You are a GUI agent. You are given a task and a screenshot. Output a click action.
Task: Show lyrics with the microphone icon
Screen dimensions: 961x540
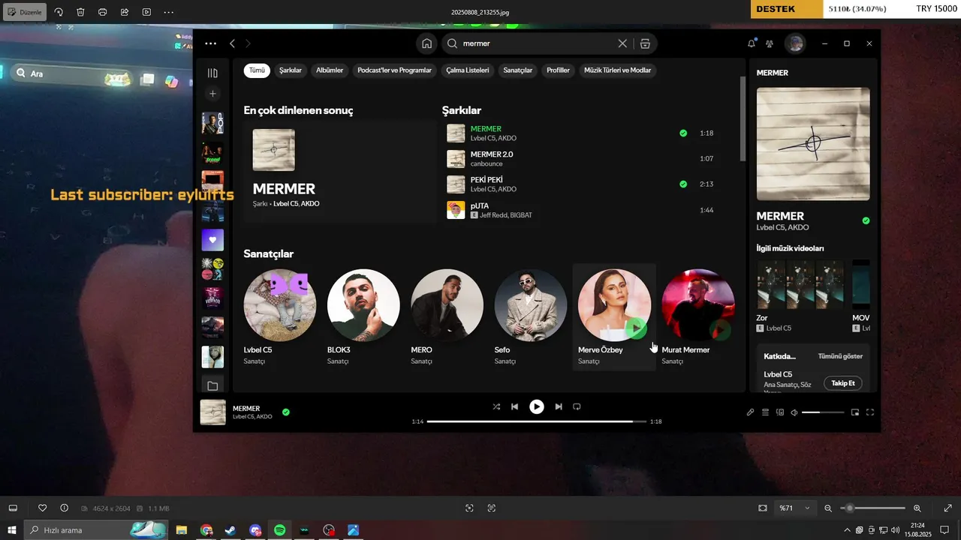pyautogui.click(x=750, y=412)
